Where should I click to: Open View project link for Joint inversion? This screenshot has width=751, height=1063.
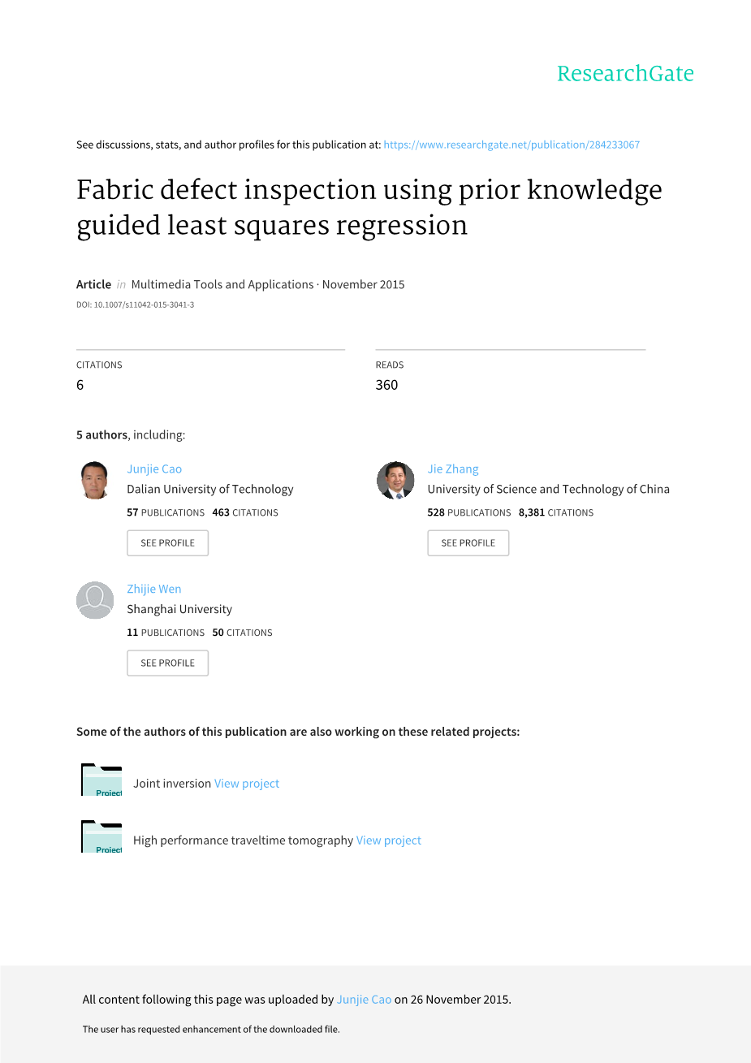pos(247,784)
